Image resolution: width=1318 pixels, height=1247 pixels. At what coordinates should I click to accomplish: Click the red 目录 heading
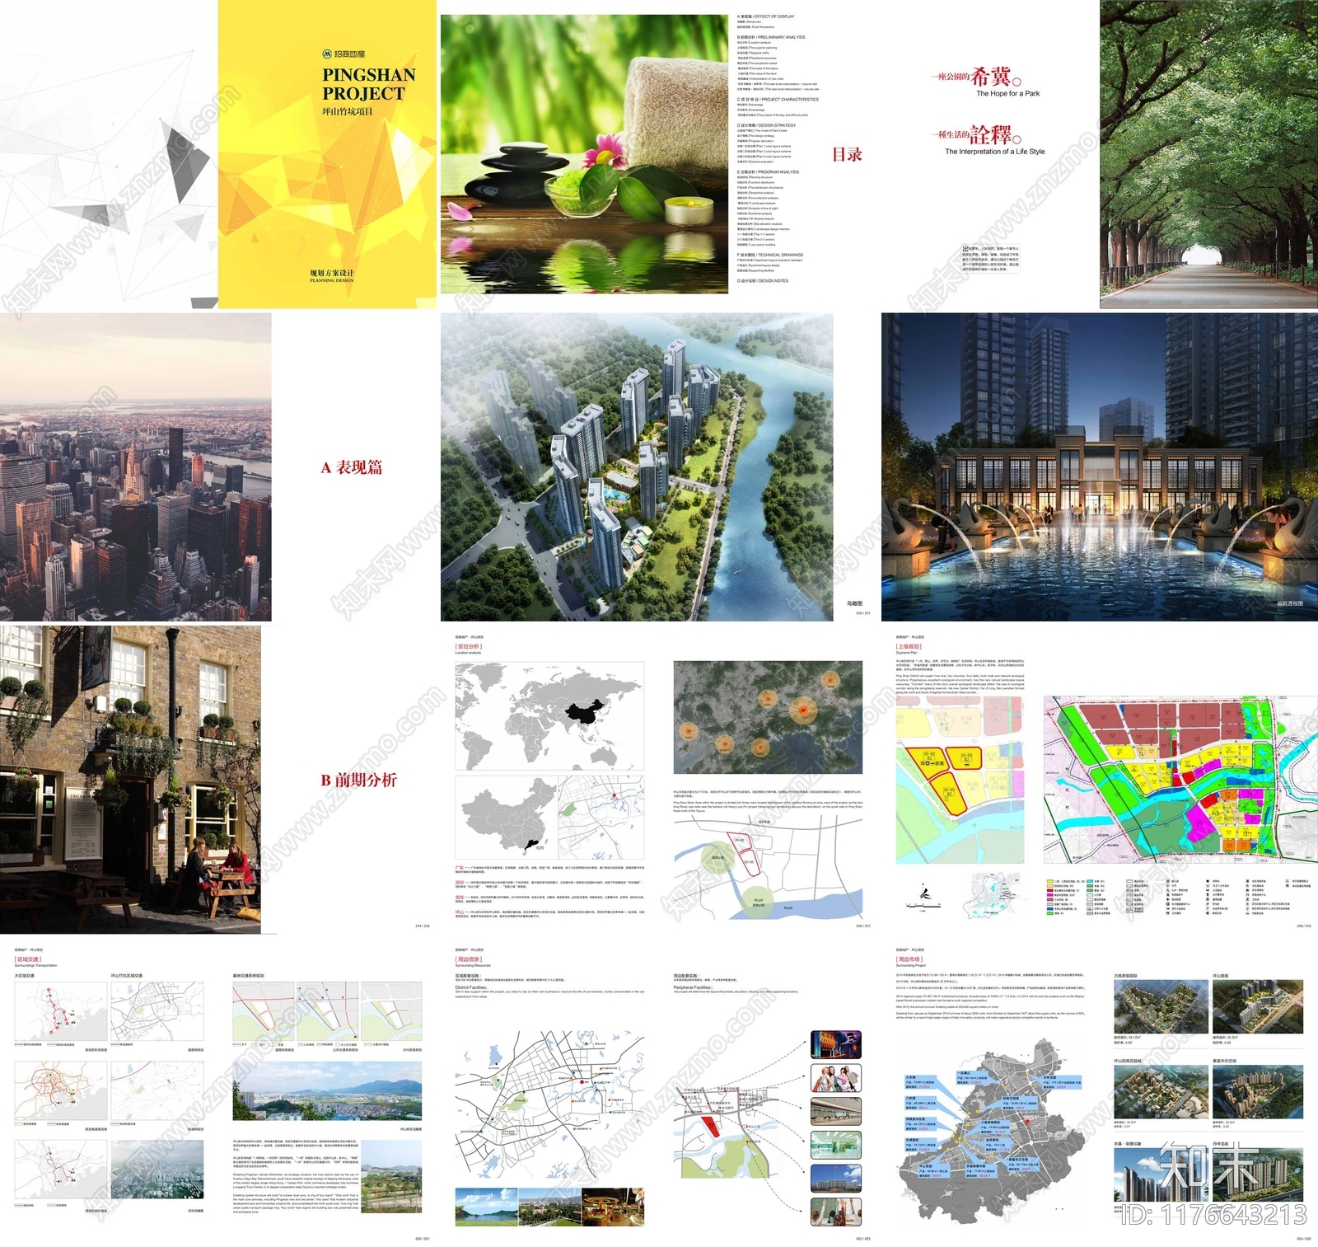pos(847,154)
